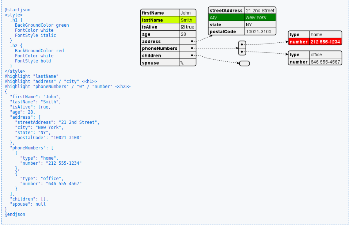
Task: Click the '"spouse": null' code line
Action: tap(28, 204)
